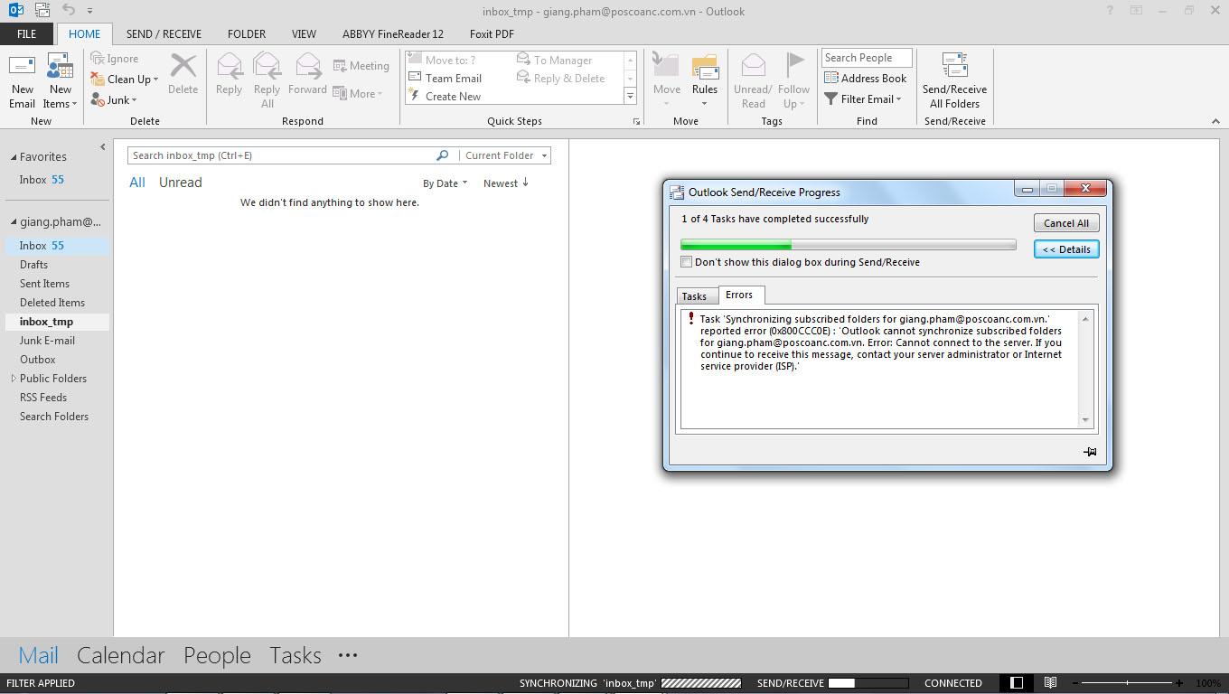Click the << Details button to collapse
This screenshot has height=694, width=1229.
point(1066,249)
